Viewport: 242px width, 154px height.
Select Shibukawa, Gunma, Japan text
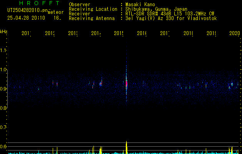coord(156,9)
